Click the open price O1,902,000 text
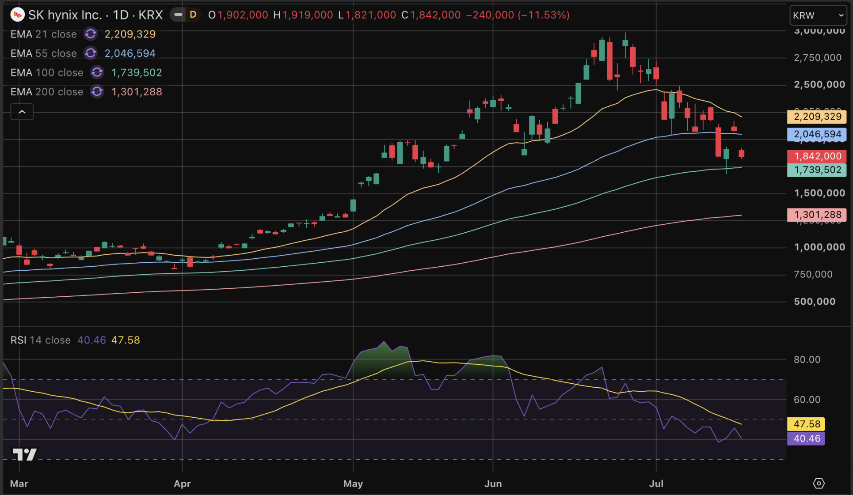Viewport: 853px width, 495px height. [x=238, y=15]
